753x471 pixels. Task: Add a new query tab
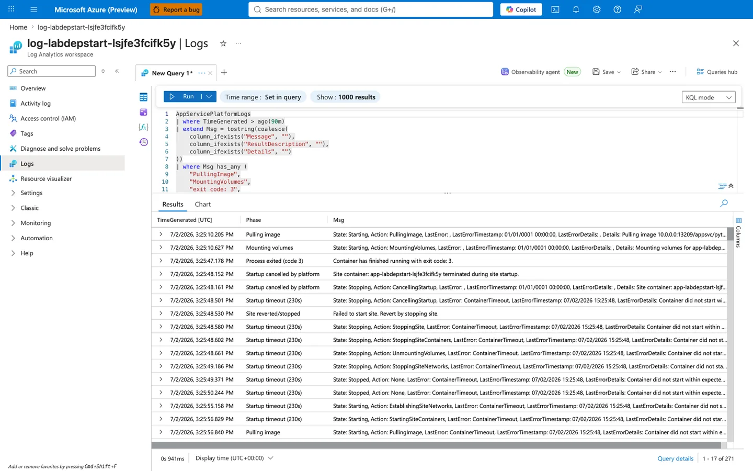(224, 72)
